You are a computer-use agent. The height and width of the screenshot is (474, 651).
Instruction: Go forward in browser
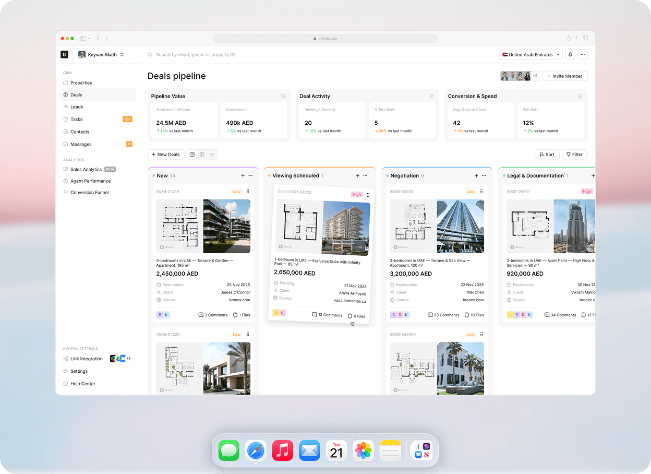(x=107, y=39)
